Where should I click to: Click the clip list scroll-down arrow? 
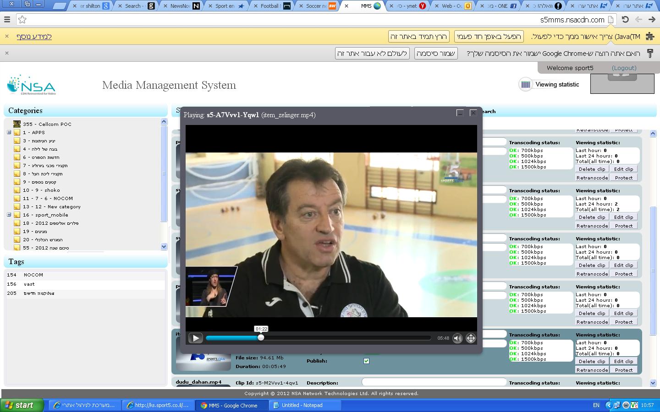653,383
